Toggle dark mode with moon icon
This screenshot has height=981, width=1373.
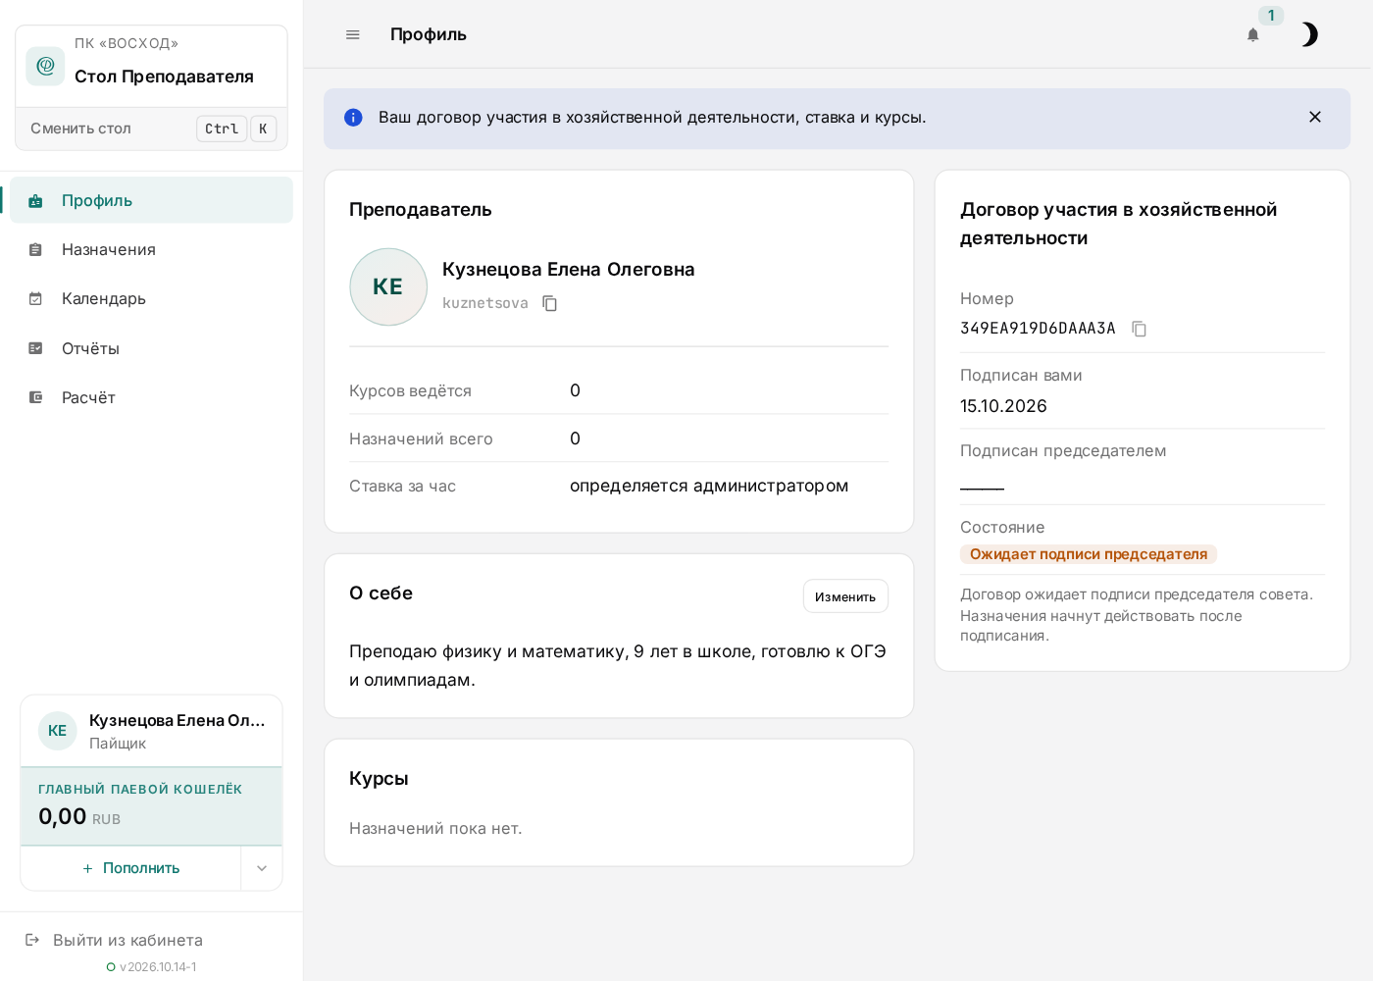[1309, 35]
